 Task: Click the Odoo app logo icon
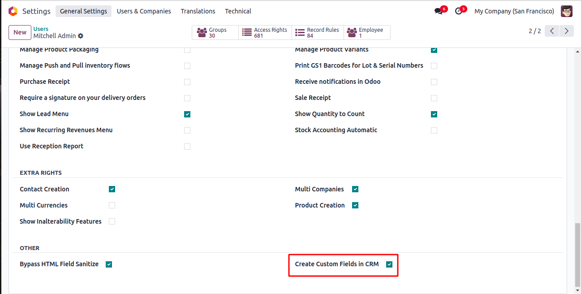(13, 11)
